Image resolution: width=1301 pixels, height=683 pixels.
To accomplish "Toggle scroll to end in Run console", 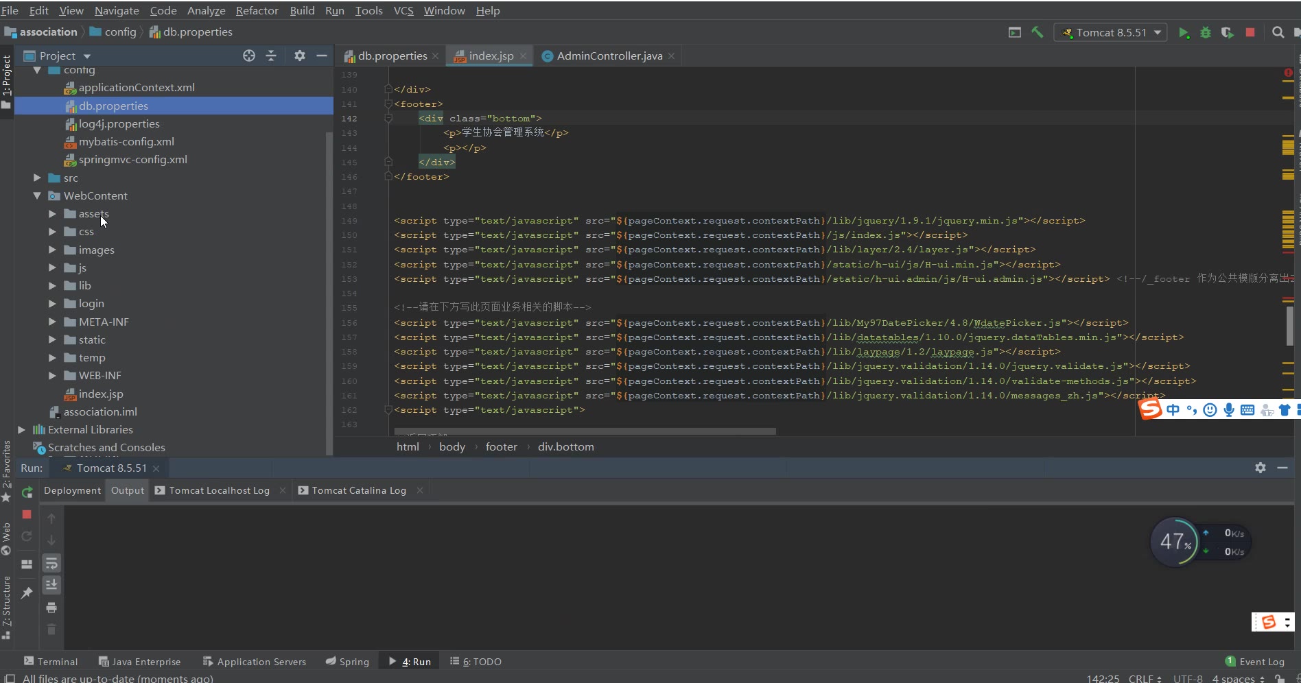I will coord(51,585).
